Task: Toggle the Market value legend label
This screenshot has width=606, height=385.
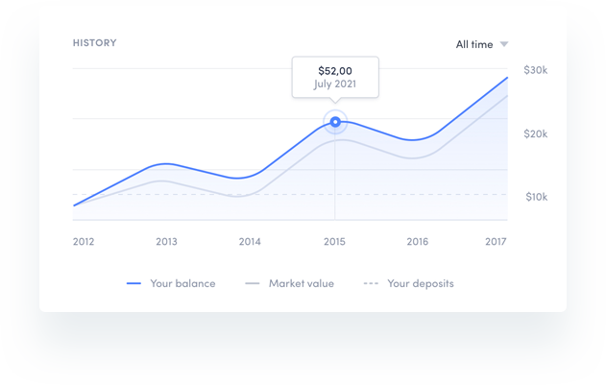Action: 301,283
